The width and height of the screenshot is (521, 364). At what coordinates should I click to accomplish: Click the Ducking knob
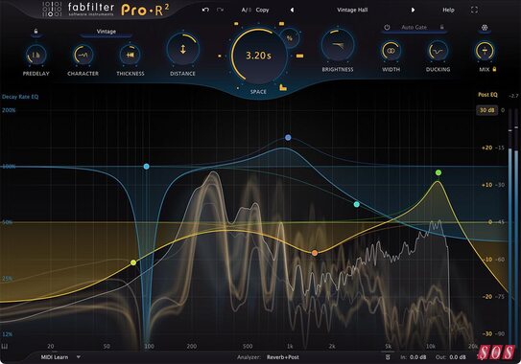coord(438,51)
